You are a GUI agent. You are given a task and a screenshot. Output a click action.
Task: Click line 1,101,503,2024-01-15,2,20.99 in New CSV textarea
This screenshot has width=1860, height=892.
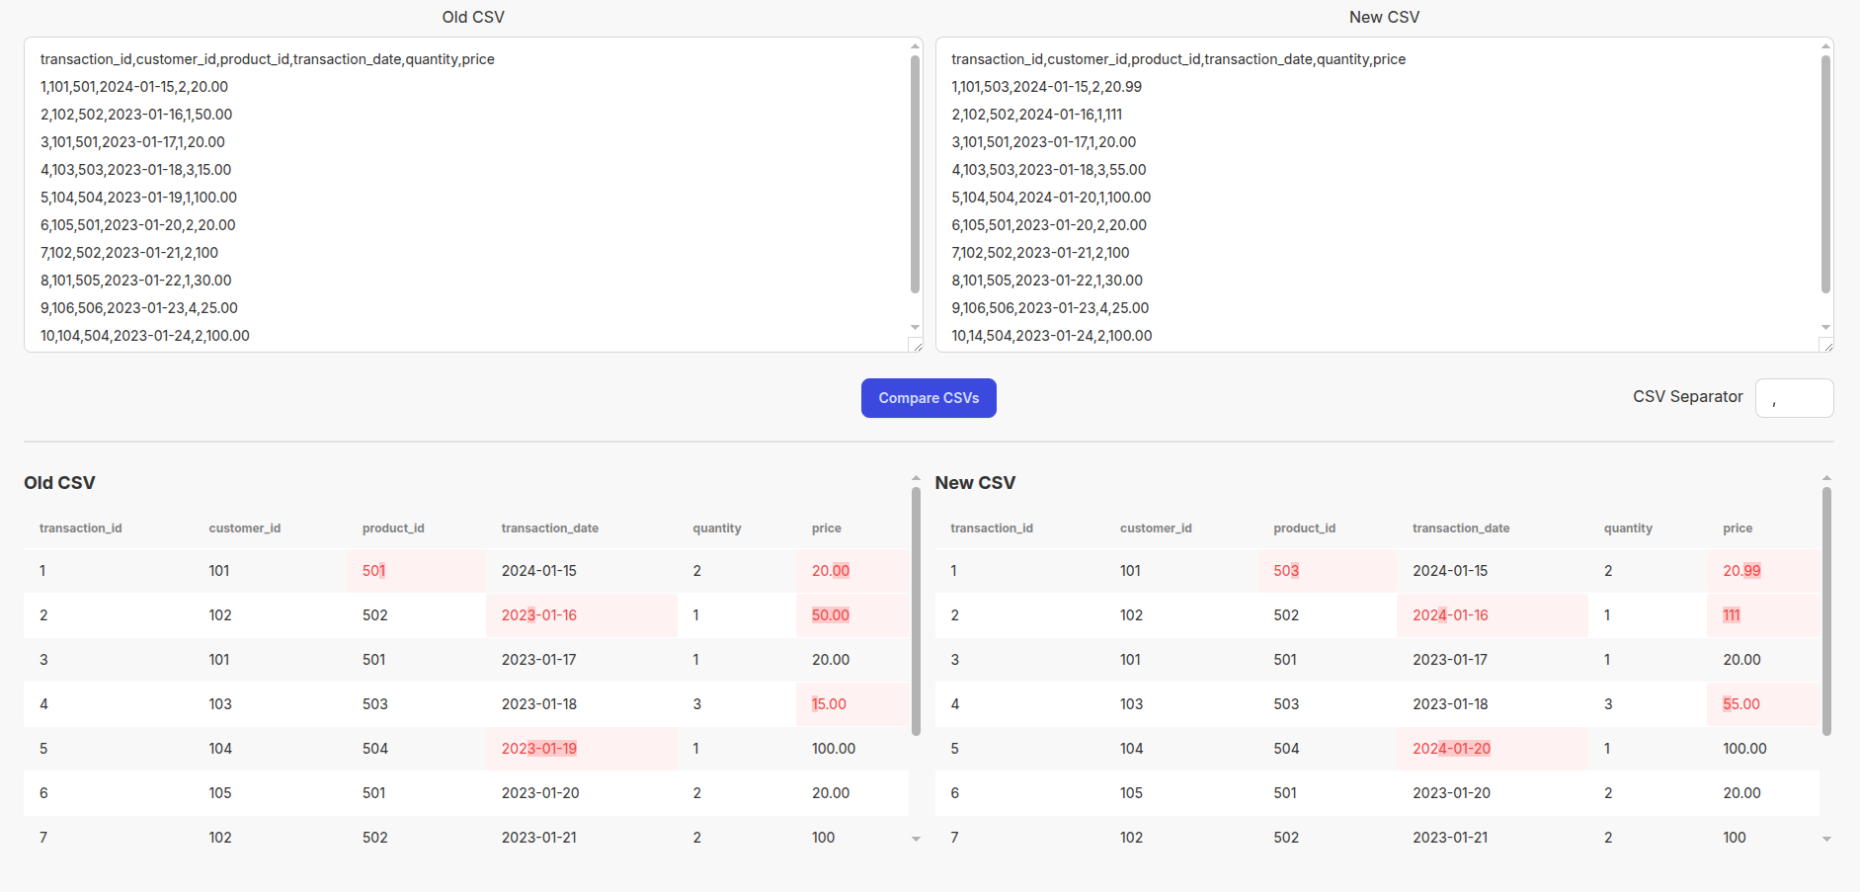click(x=1046, y=87)
